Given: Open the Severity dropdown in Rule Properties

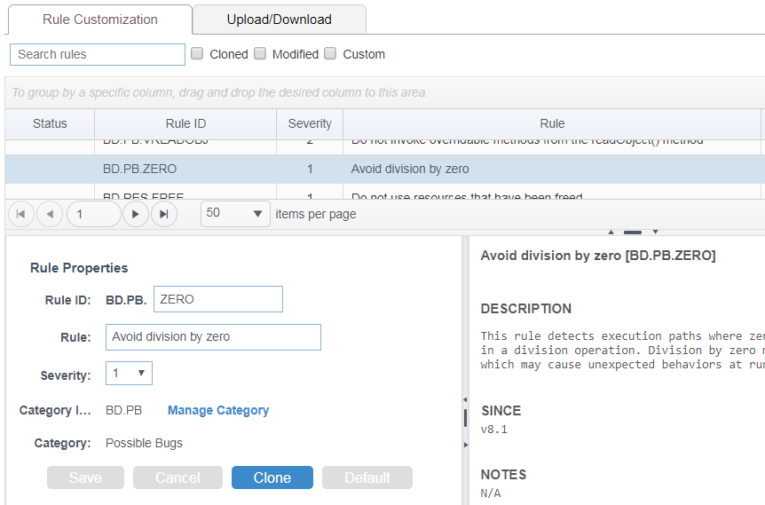Looking at the screenshot, I should 129,374.
